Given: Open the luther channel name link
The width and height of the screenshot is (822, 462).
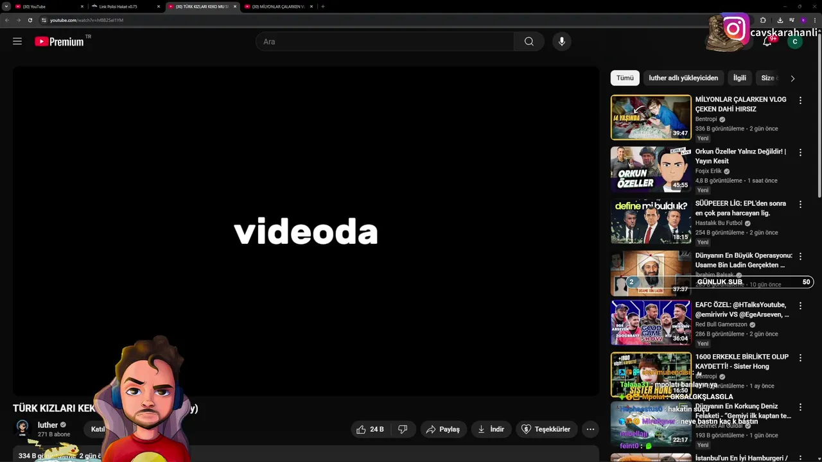Looking at the screenshot, I should [x=48, y=425].
